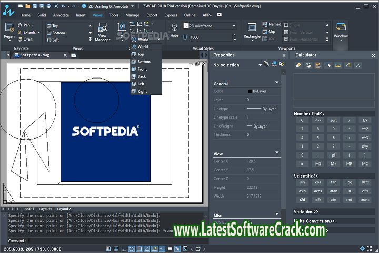This screenshot has height=253, width=379.
Task: Switch to the Layout1 tab
Action: click(46, 209)
